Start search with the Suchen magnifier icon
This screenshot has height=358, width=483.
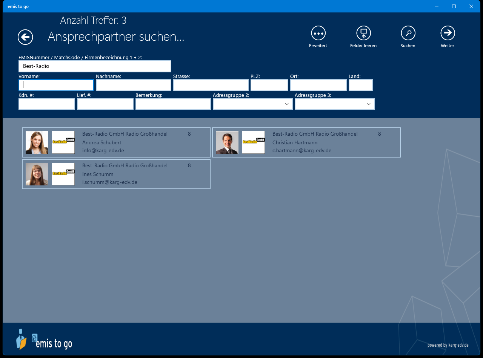coord(408,33)
